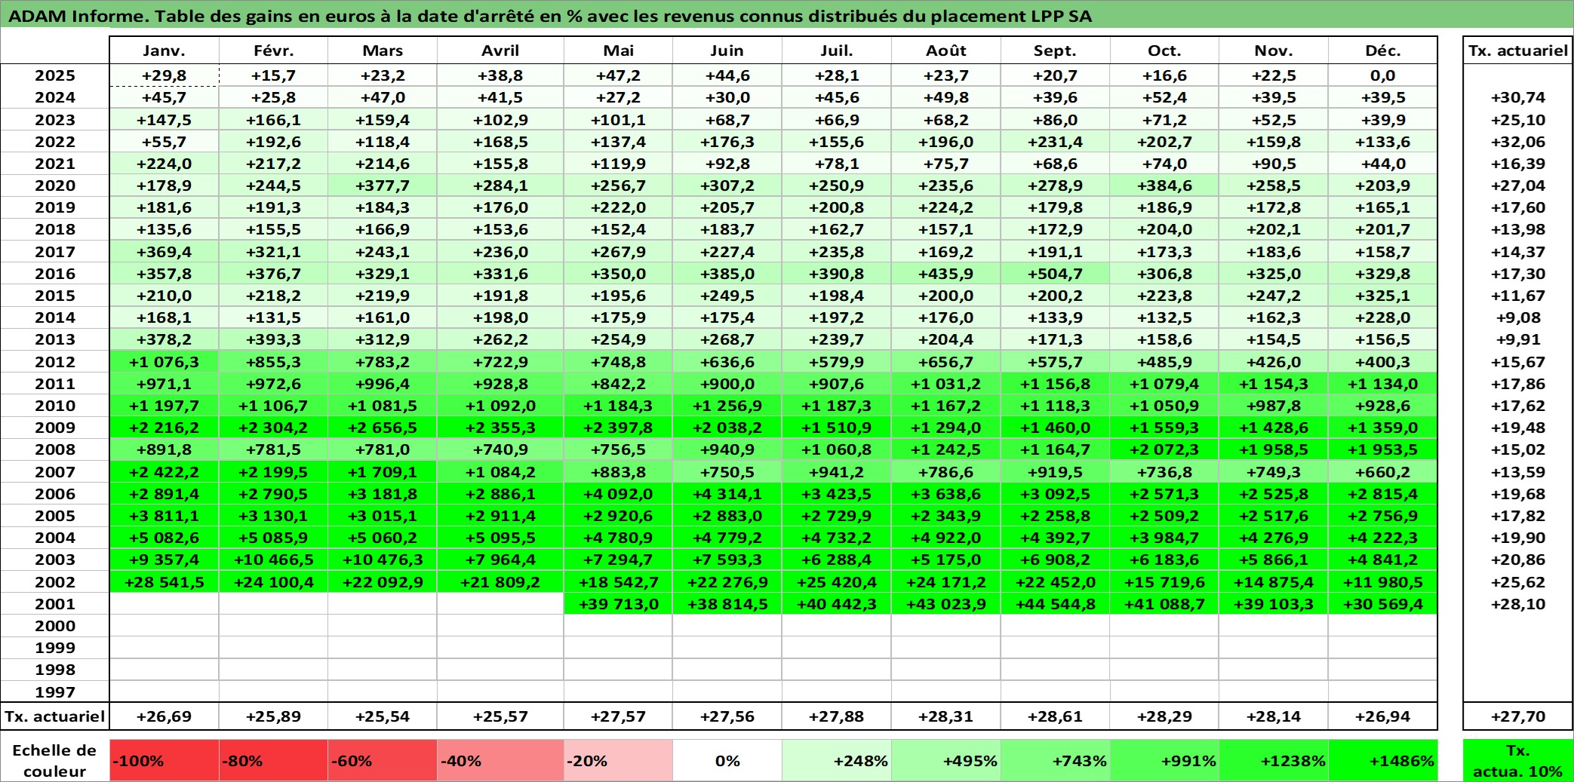1574x782 pixels.
Task: Click the 'Tx. actua. 10%' green cell
Action: pos(1517,760)
